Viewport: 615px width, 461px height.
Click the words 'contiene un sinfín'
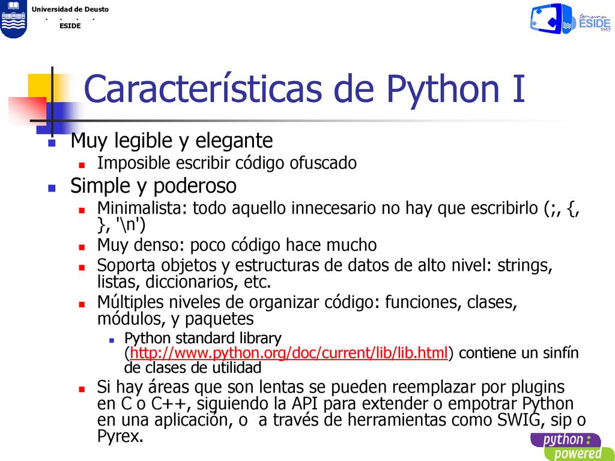pyautogui.click(x=518, y=353)
